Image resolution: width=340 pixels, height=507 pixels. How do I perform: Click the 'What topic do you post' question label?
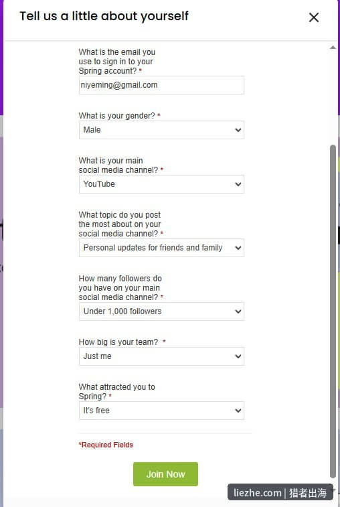pos(120,224)
